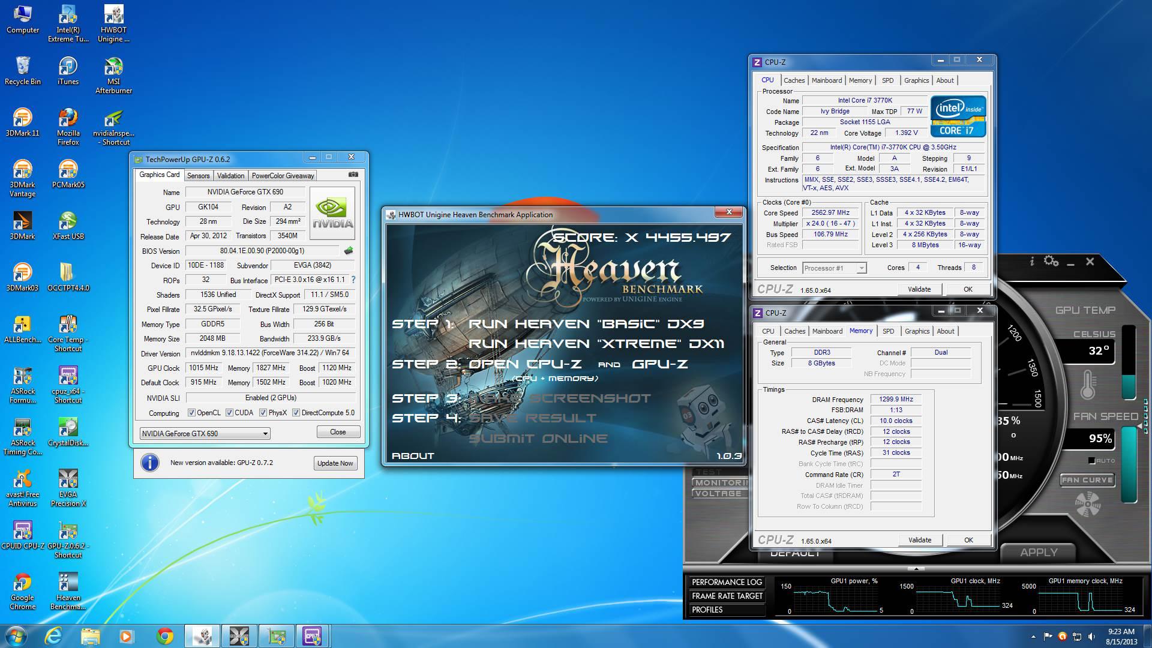Click OK in the lower CPU-Z window

point(968,540)
